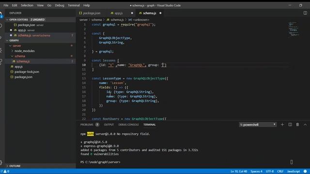310x174 pixels.
Task: Collapse the Open Editors section
Action: coord(7,20)
